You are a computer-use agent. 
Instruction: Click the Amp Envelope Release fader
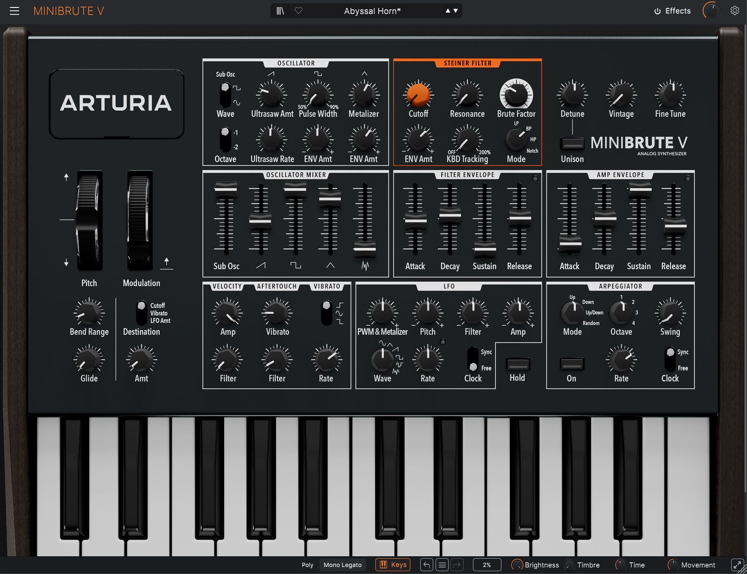point(675,226)
